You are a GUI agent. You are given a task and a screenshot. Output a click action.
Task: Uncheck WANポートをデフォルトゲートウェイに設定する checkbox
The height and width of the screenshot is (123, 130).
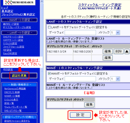49,74
